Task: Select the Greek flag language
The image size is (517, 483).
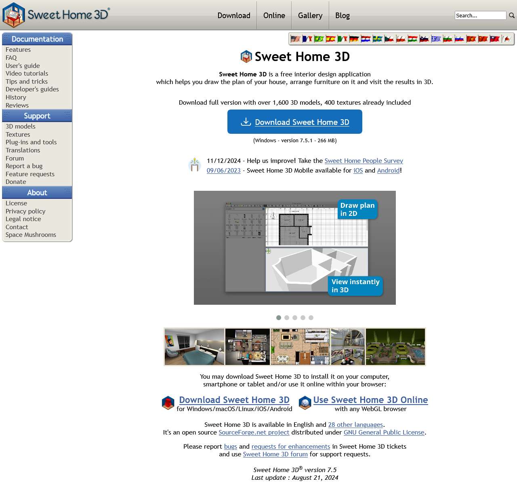Action: [436, 39]
